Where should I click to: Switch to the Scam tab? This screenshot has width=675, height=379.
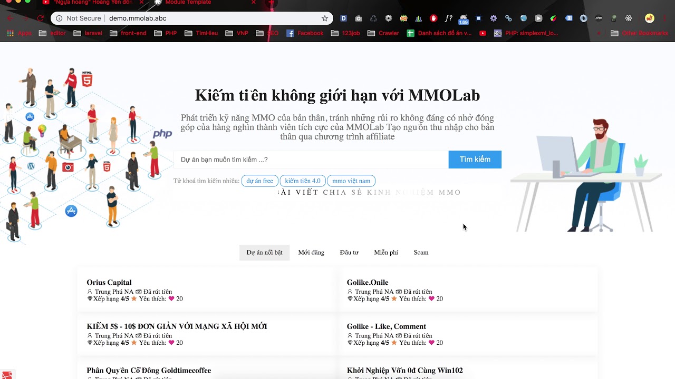[x=421, y=253]
